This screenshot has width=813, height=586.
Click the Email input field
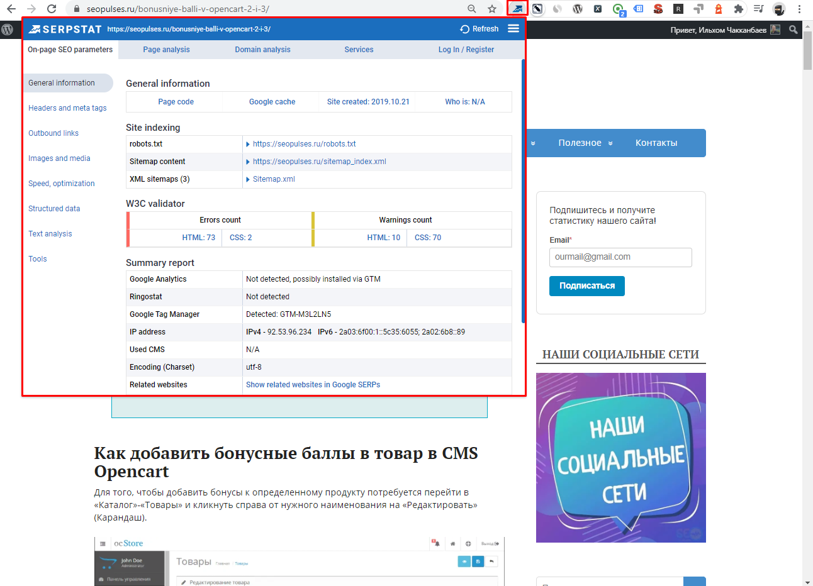[x=620, y=257]
